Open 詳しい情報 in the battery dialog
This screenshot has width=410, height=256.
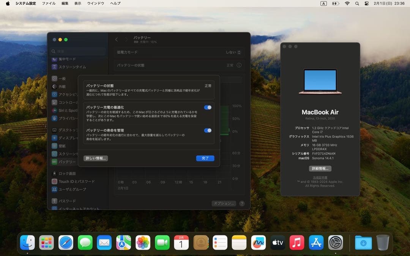tap(96, 158)
